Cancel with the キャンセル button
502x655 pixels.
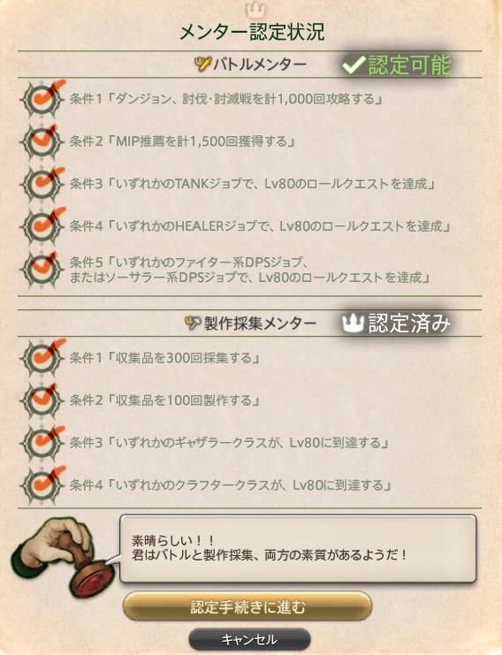[249, 640]
